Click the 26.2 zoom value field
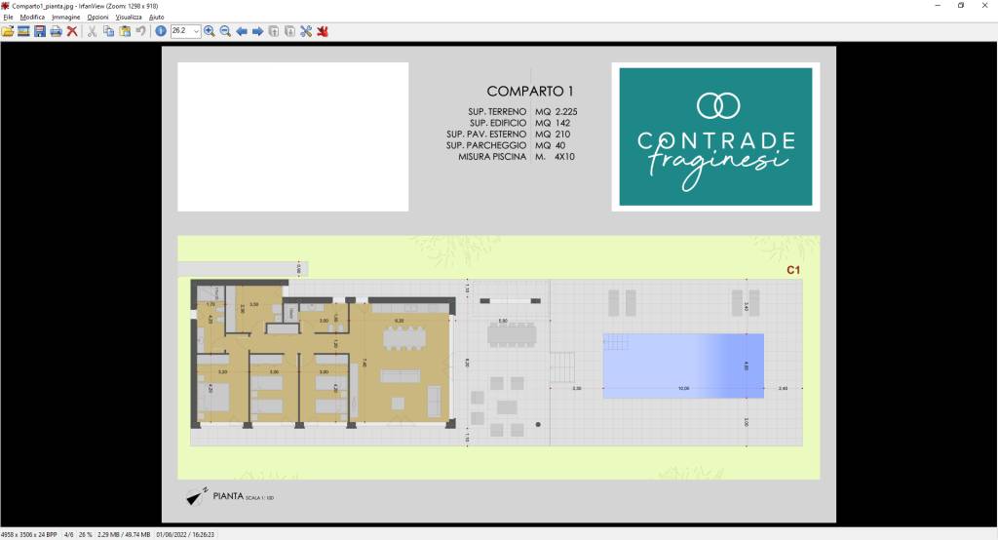The image size is (998, 540). (x=181, y=31)
